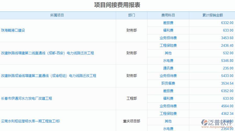235x131 pixels.
Task: Open the 长春市伊通河水力发电厂改建工程 project link
Action: (26, 99)
